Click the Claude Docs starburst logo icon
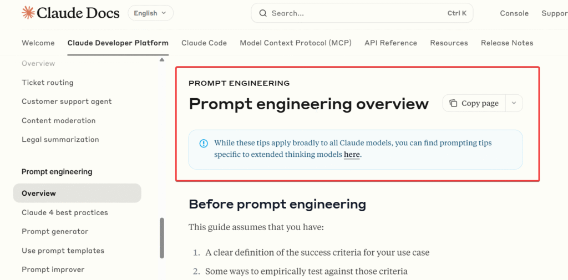 click(x=28, y=13)
